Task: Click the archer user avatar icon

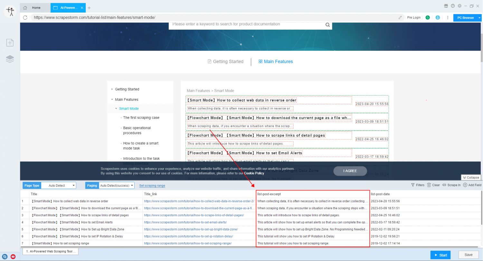Action: tap(10, 12)
